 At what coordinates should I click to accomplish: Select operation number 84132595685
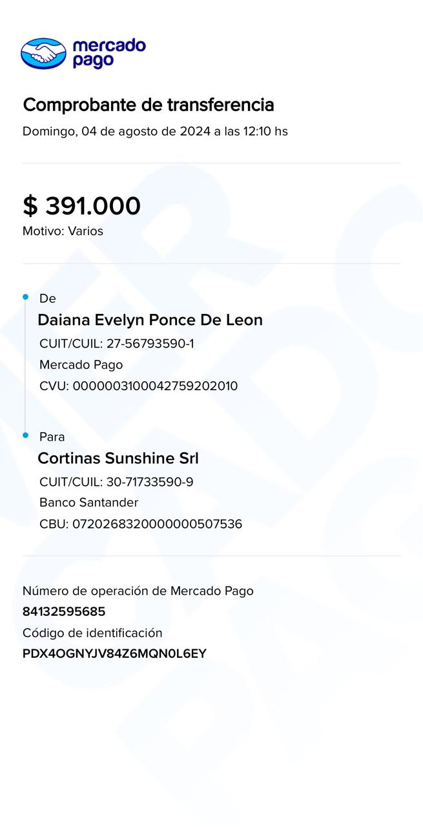point(64,611)
